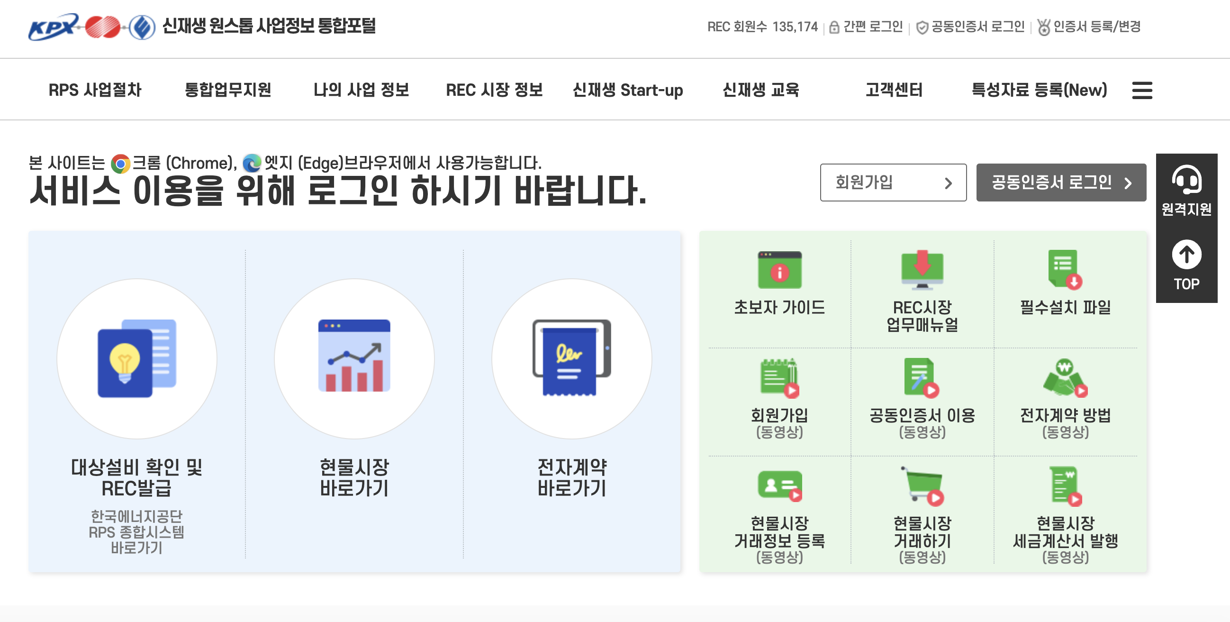1230x622 pixels.
Task: Expand the hamburger menu in the navigation bar
Action: 1142,90
